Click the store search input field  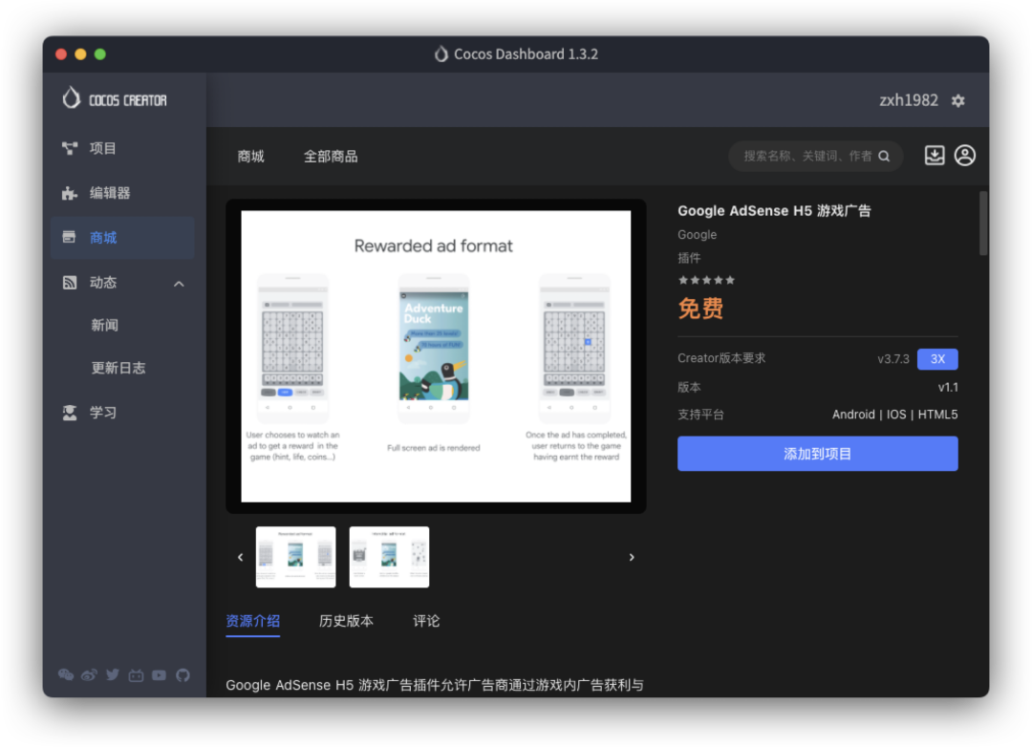point(815,156)
